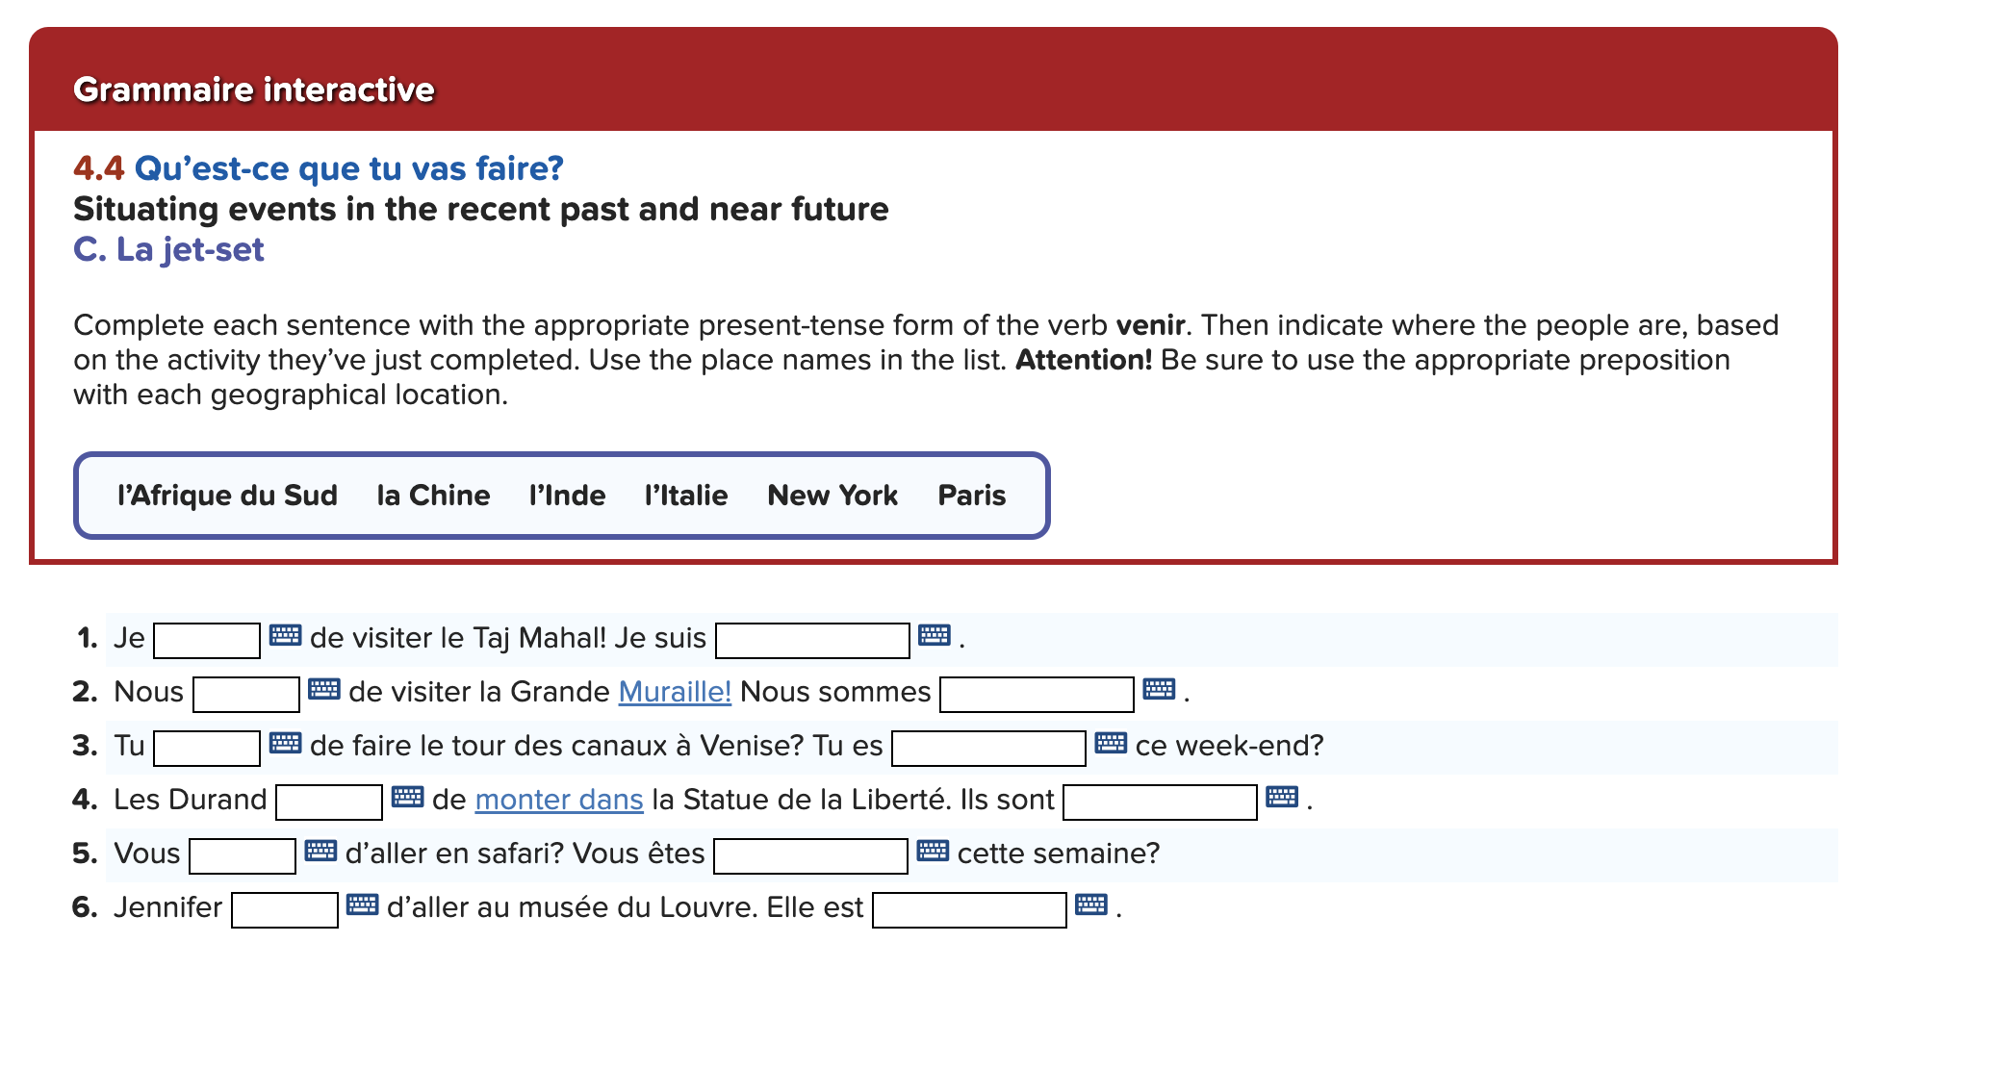Click the verb blank after 'Les Durand'
The image size is (1998, 1070).
point(329,802)
